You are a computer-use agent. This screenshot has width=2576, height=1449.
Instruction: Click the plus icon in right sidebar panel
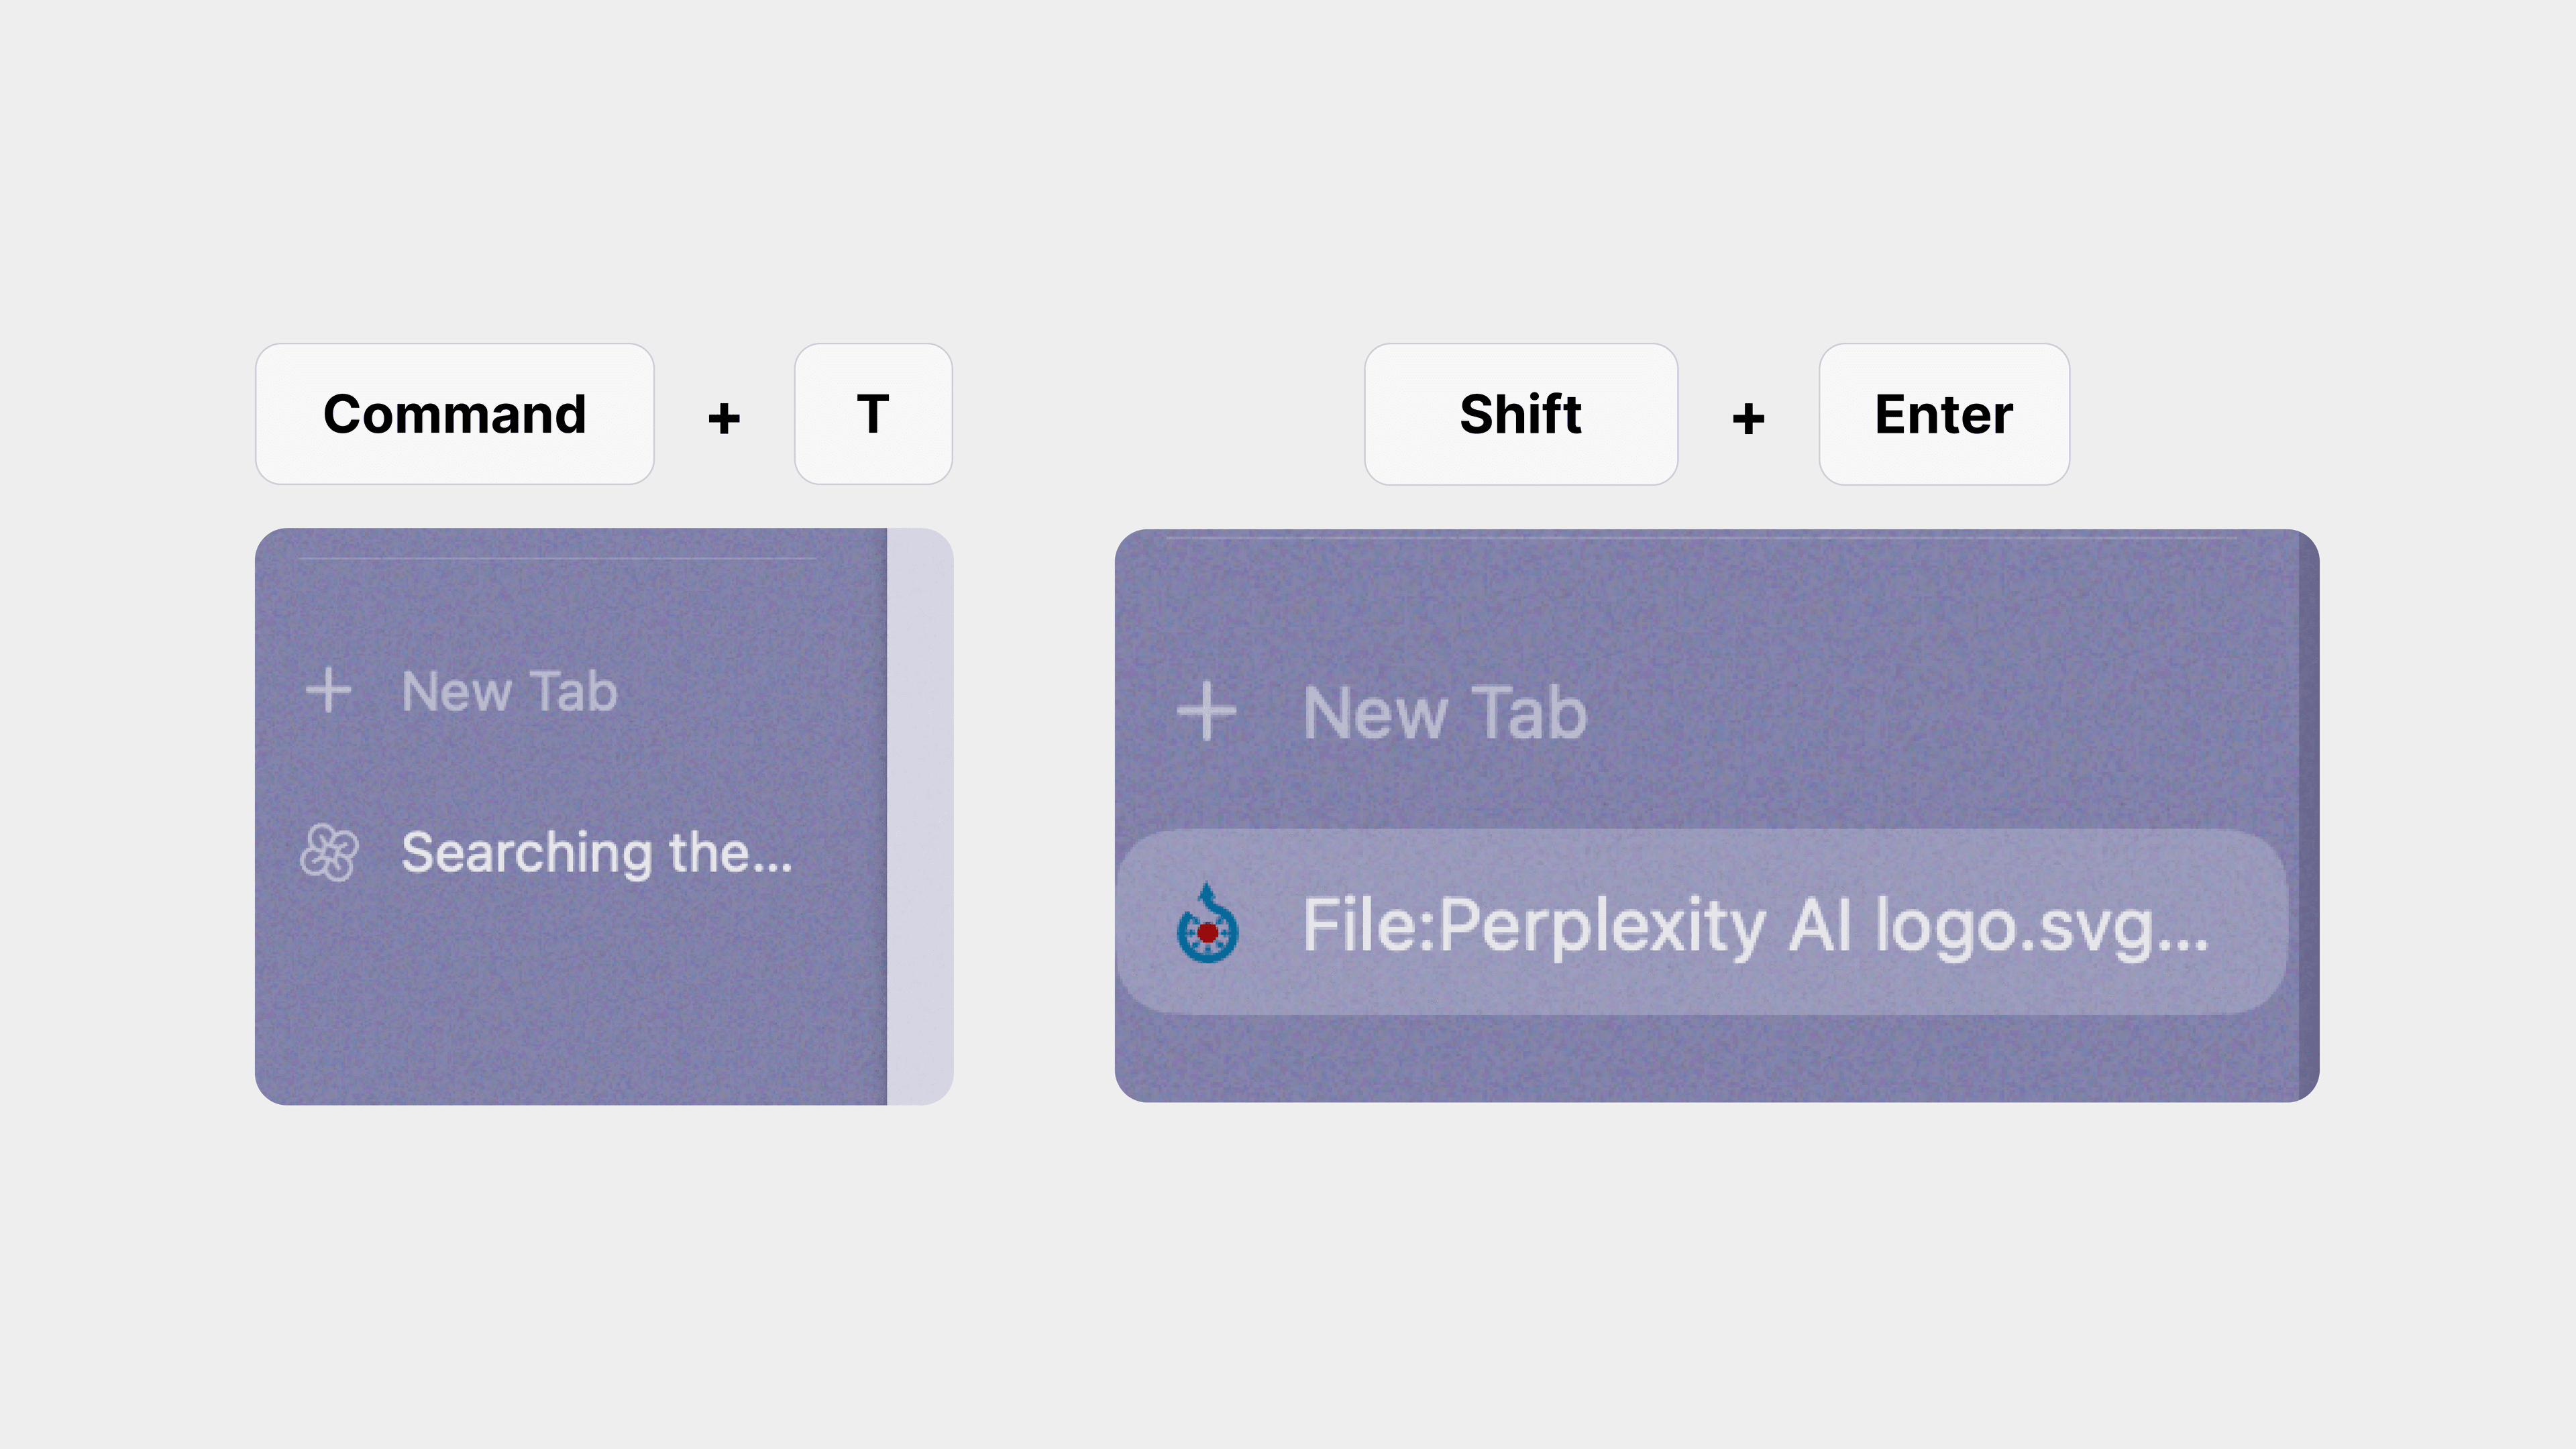pos(1207,712)
